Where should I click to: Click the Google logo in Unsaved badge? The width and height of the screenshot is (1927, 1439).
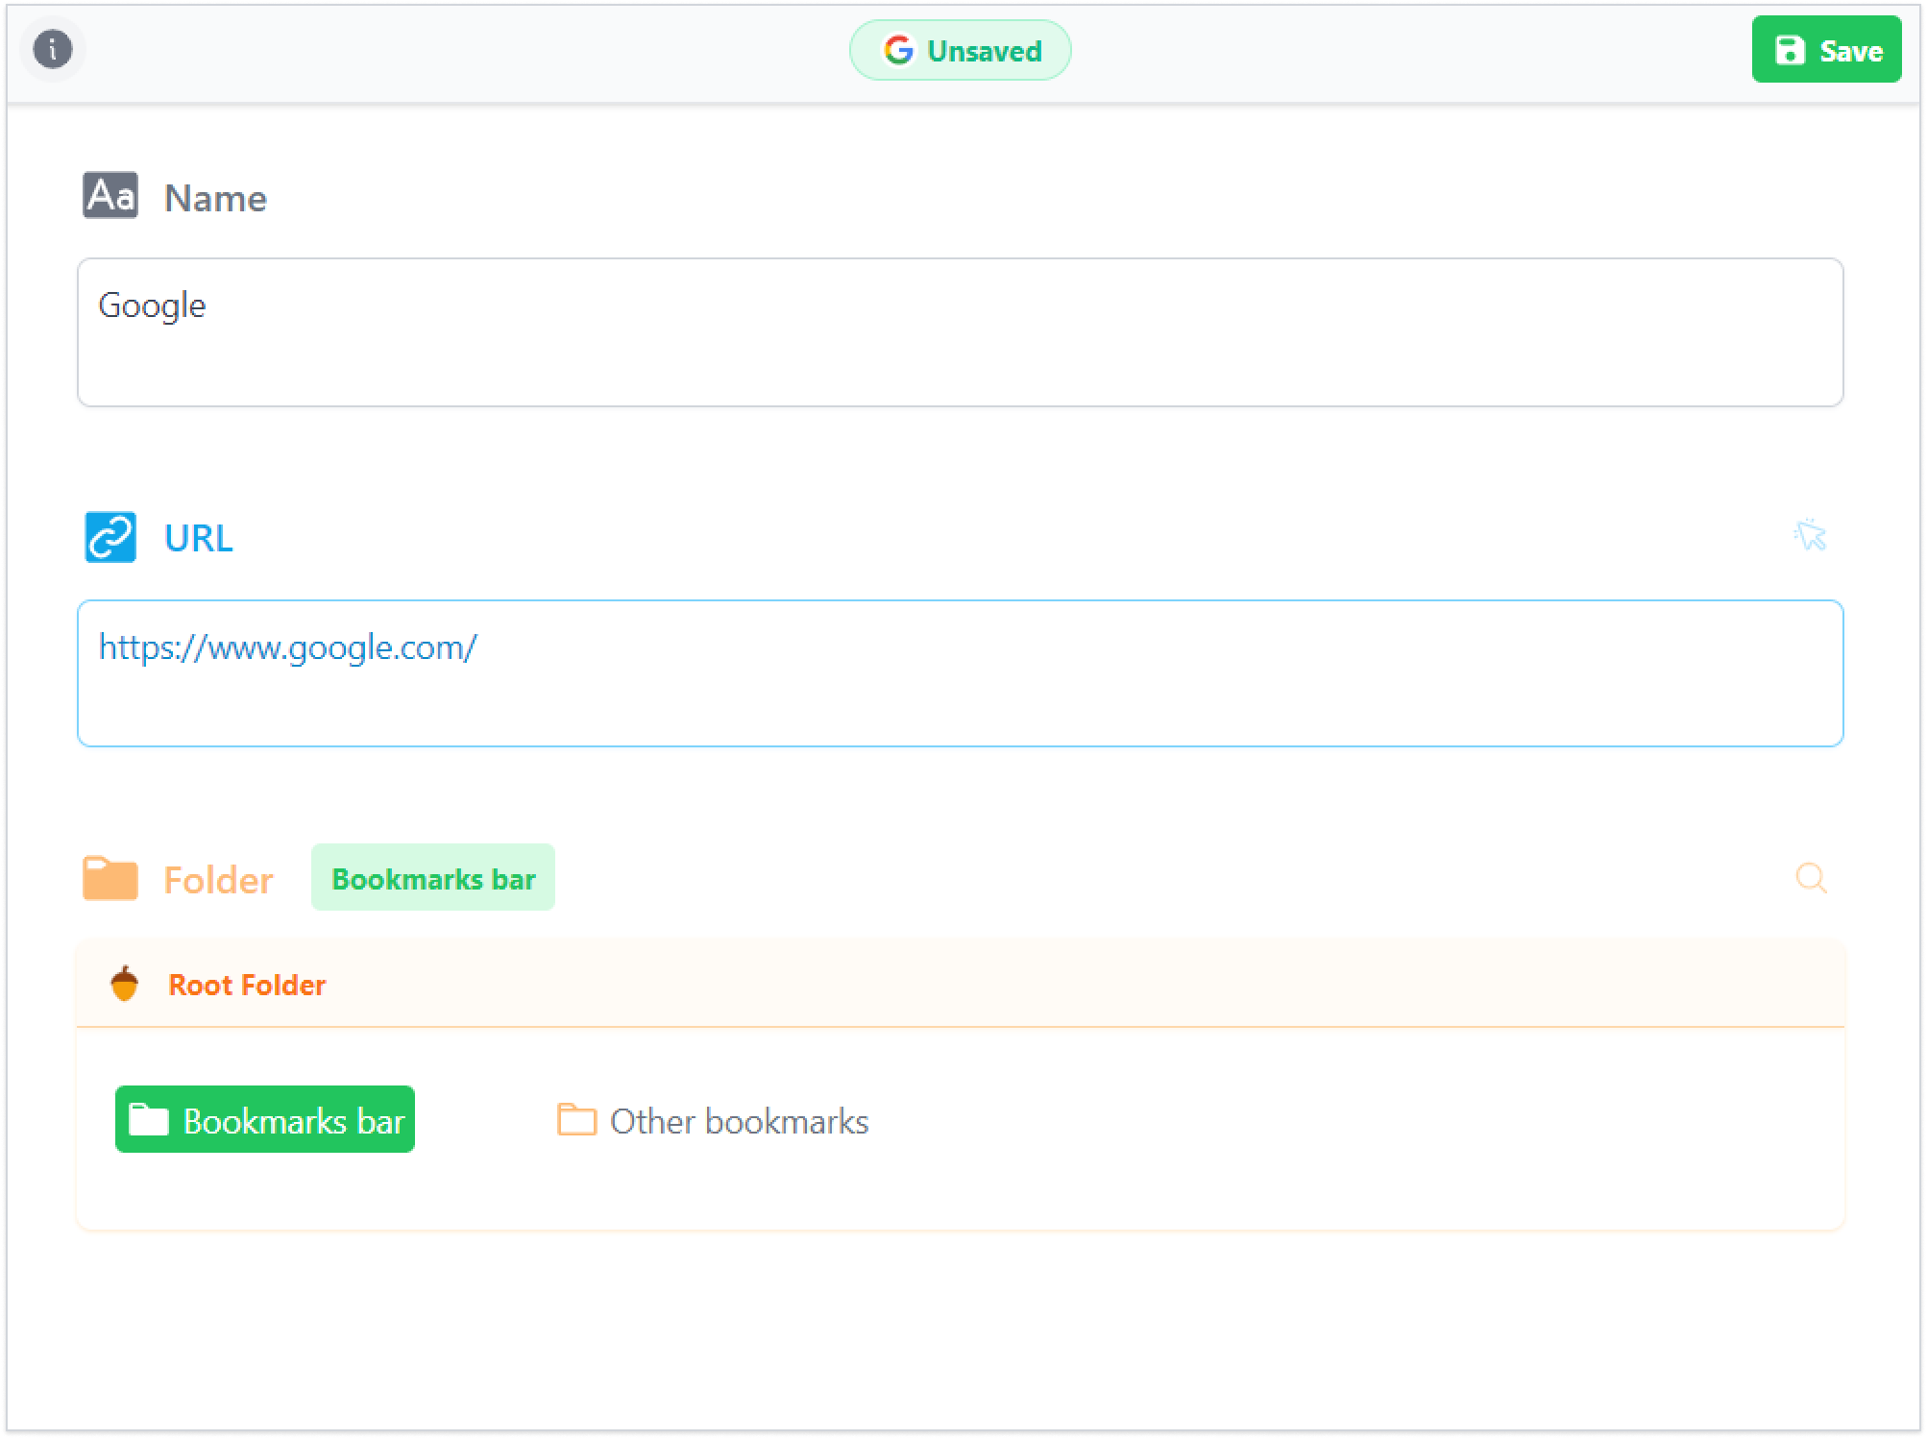(x=898, y=50)
